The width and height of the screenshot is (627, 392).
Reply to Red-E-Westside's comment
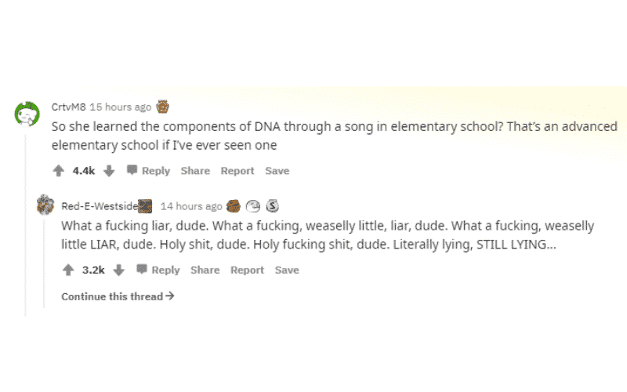pos(158,270)
